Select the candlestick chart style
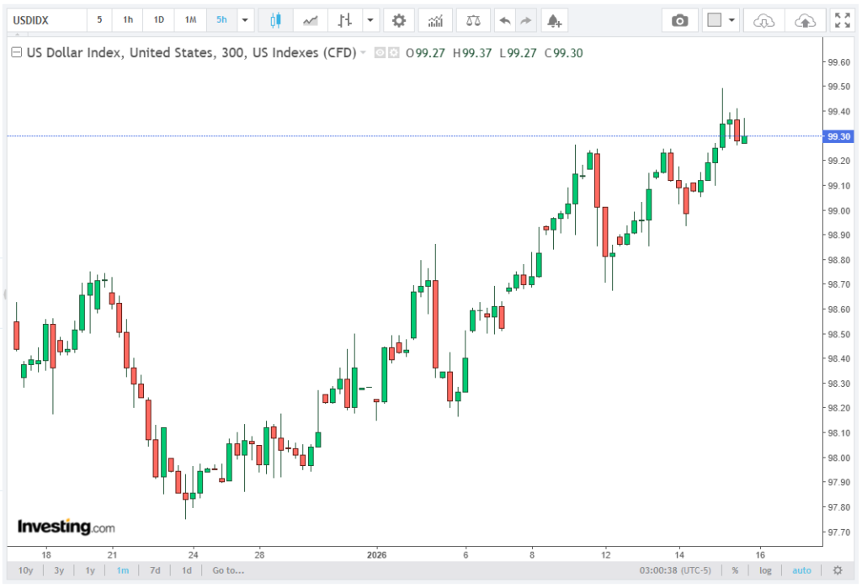 [x=274, y=20]
